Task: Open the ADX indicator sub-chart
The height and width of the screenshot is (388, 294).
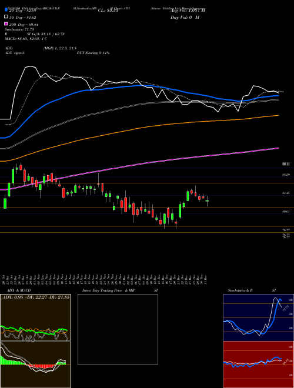Action: point(35,317)
